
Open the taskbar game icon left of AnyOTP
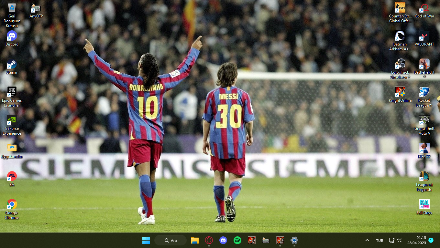click(x=252, y=240)
